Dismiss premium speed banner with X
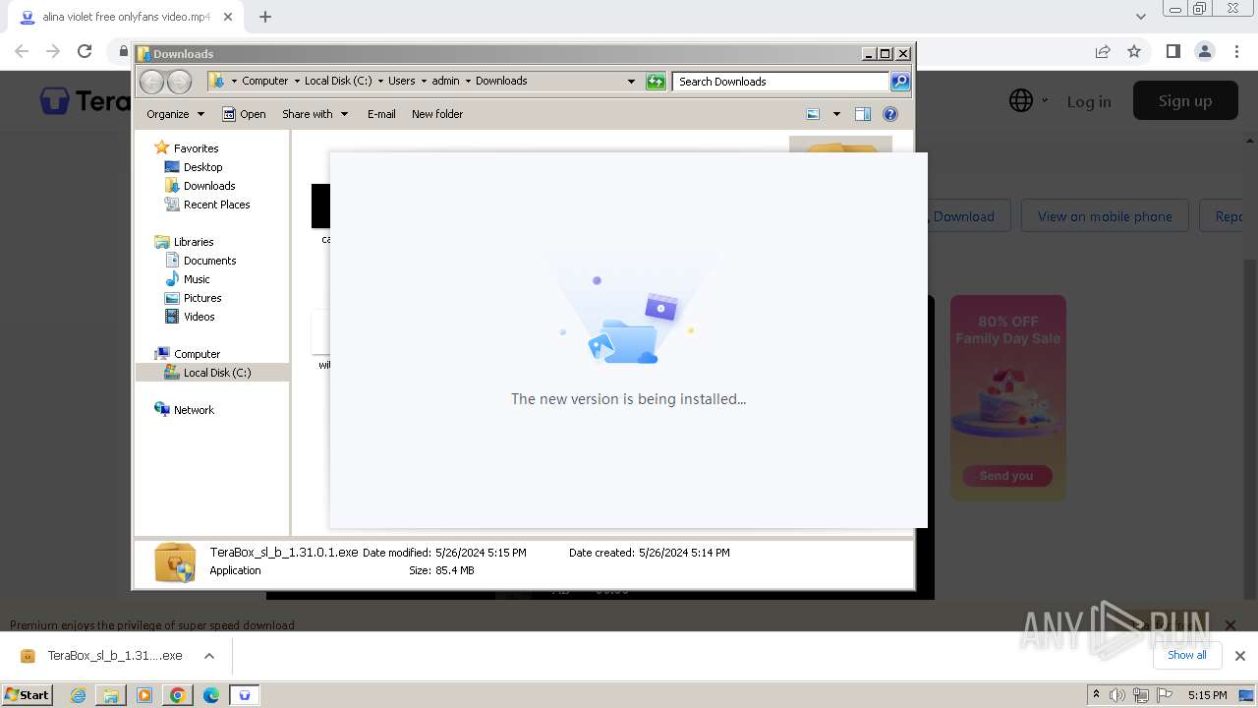Image resolution: width=1258 pixels, height=708 pixels. point(1230,624)
